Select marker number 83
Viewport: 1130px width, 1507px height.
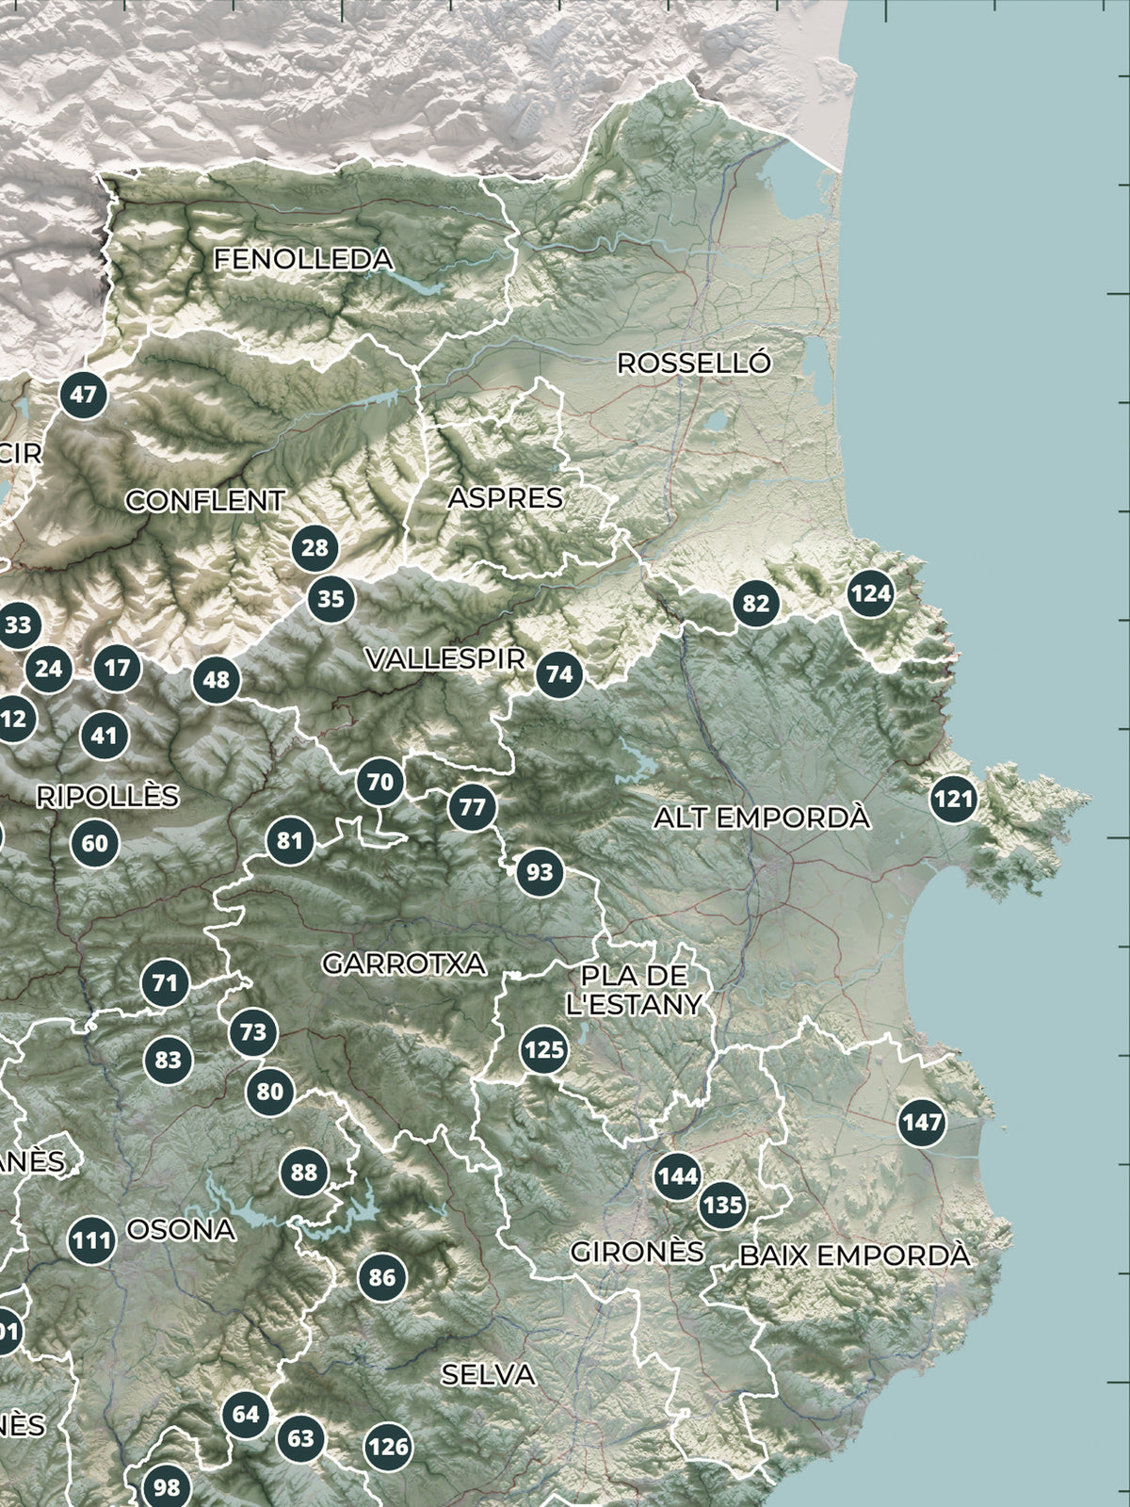169,1061
